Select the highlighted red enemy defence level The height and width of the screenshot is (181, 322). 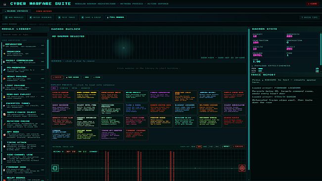point(199,147)
